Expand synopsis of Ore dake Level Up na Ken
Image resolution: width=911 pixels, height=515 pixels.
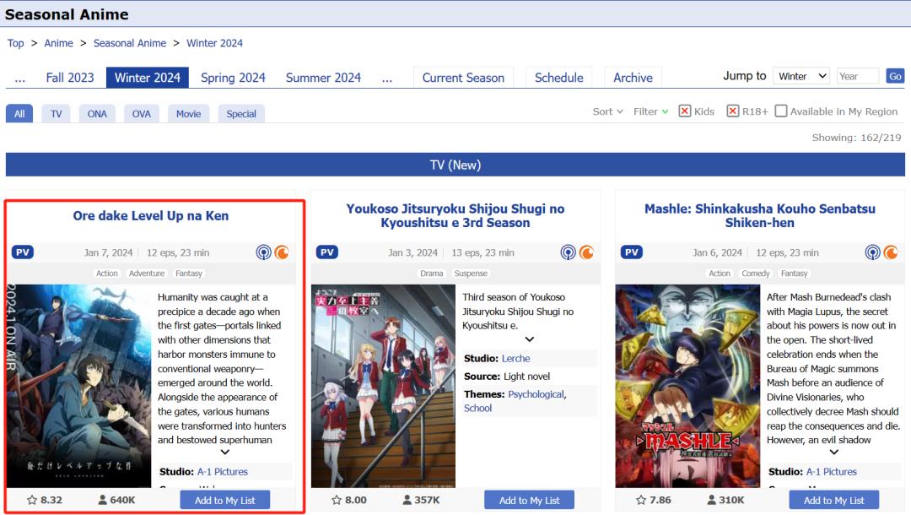point(225,453)
